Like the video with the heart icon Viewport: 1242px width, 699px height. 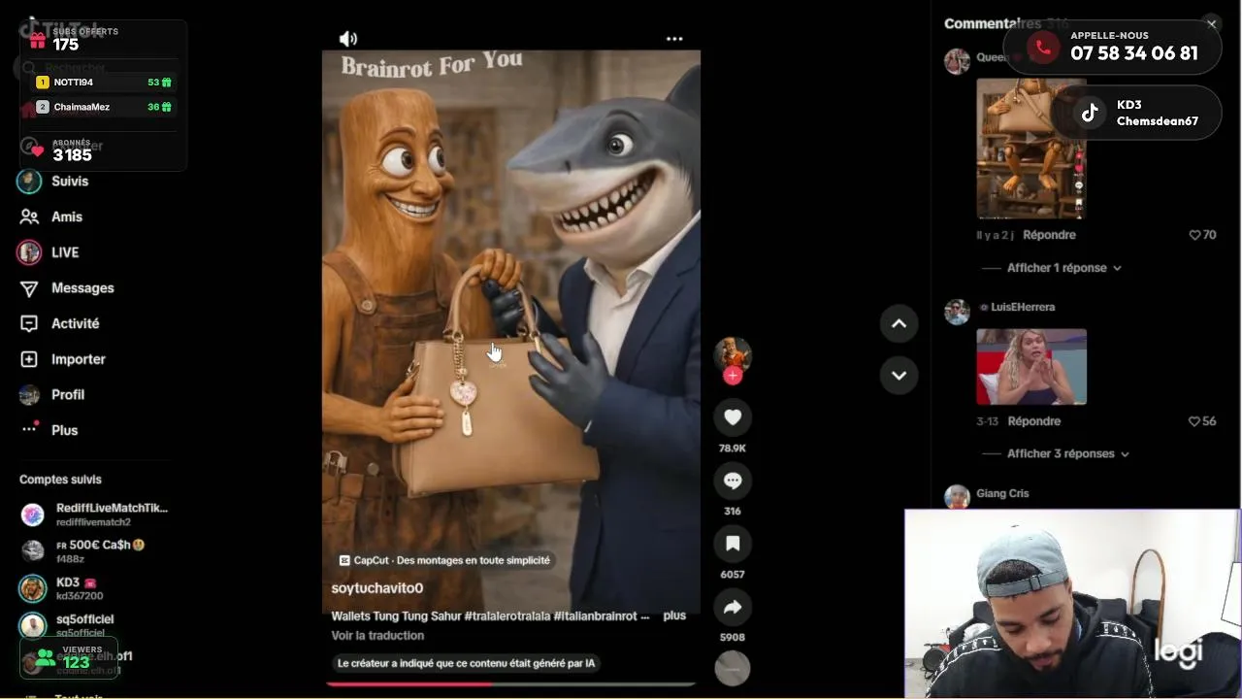[733, 417]
